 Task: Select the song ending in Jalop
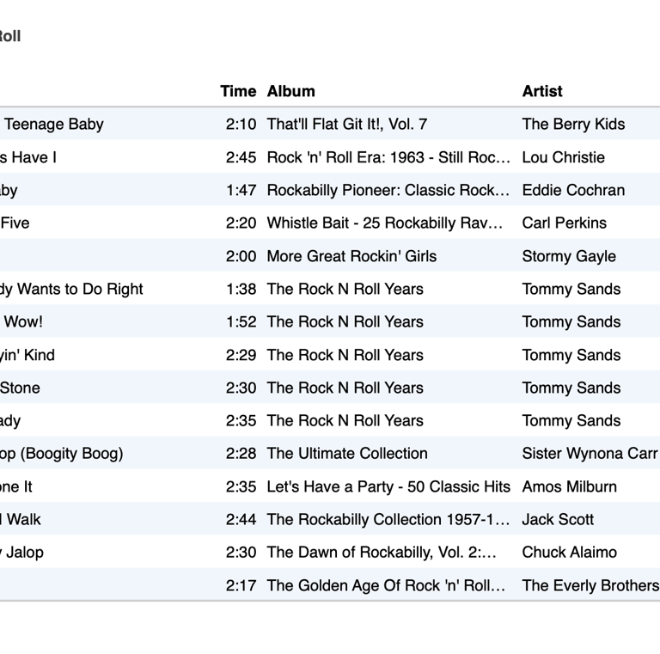[21, 553]
